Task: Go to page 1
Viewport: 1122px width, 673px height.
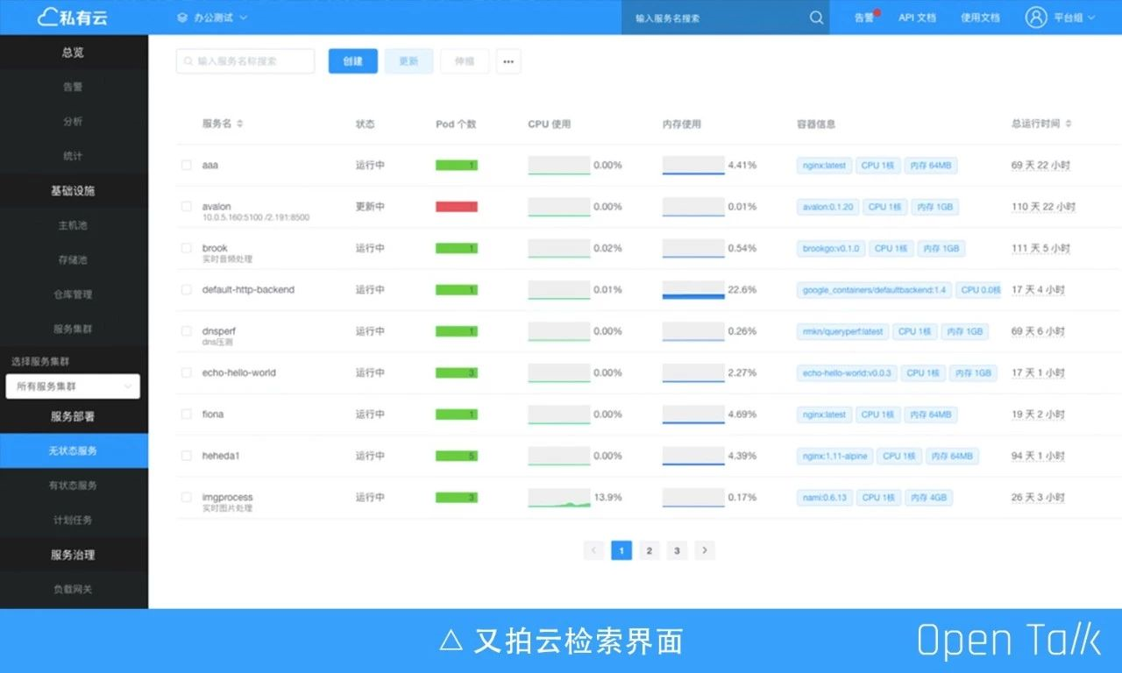Action: pyautogui.click(x=621, y=550)
